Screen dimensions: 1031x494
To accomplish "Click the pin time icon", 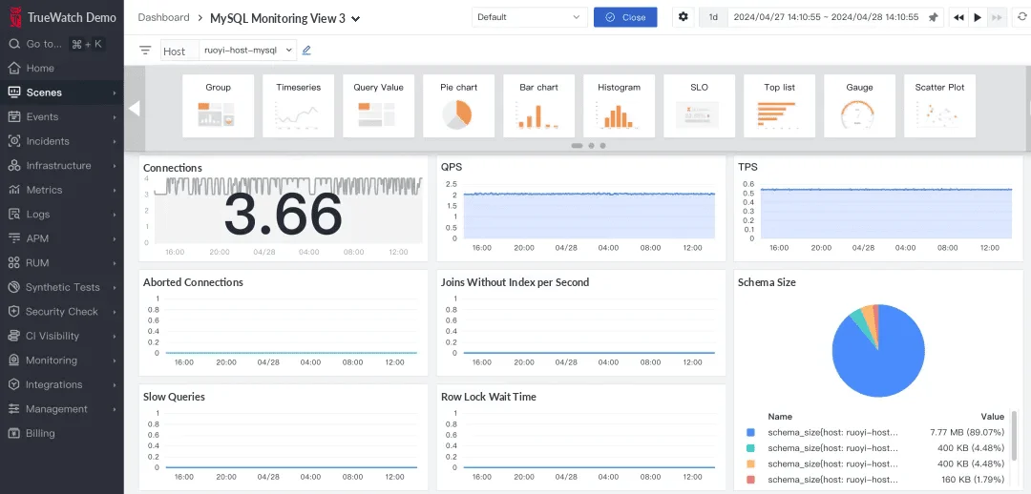I will point(933,18).
